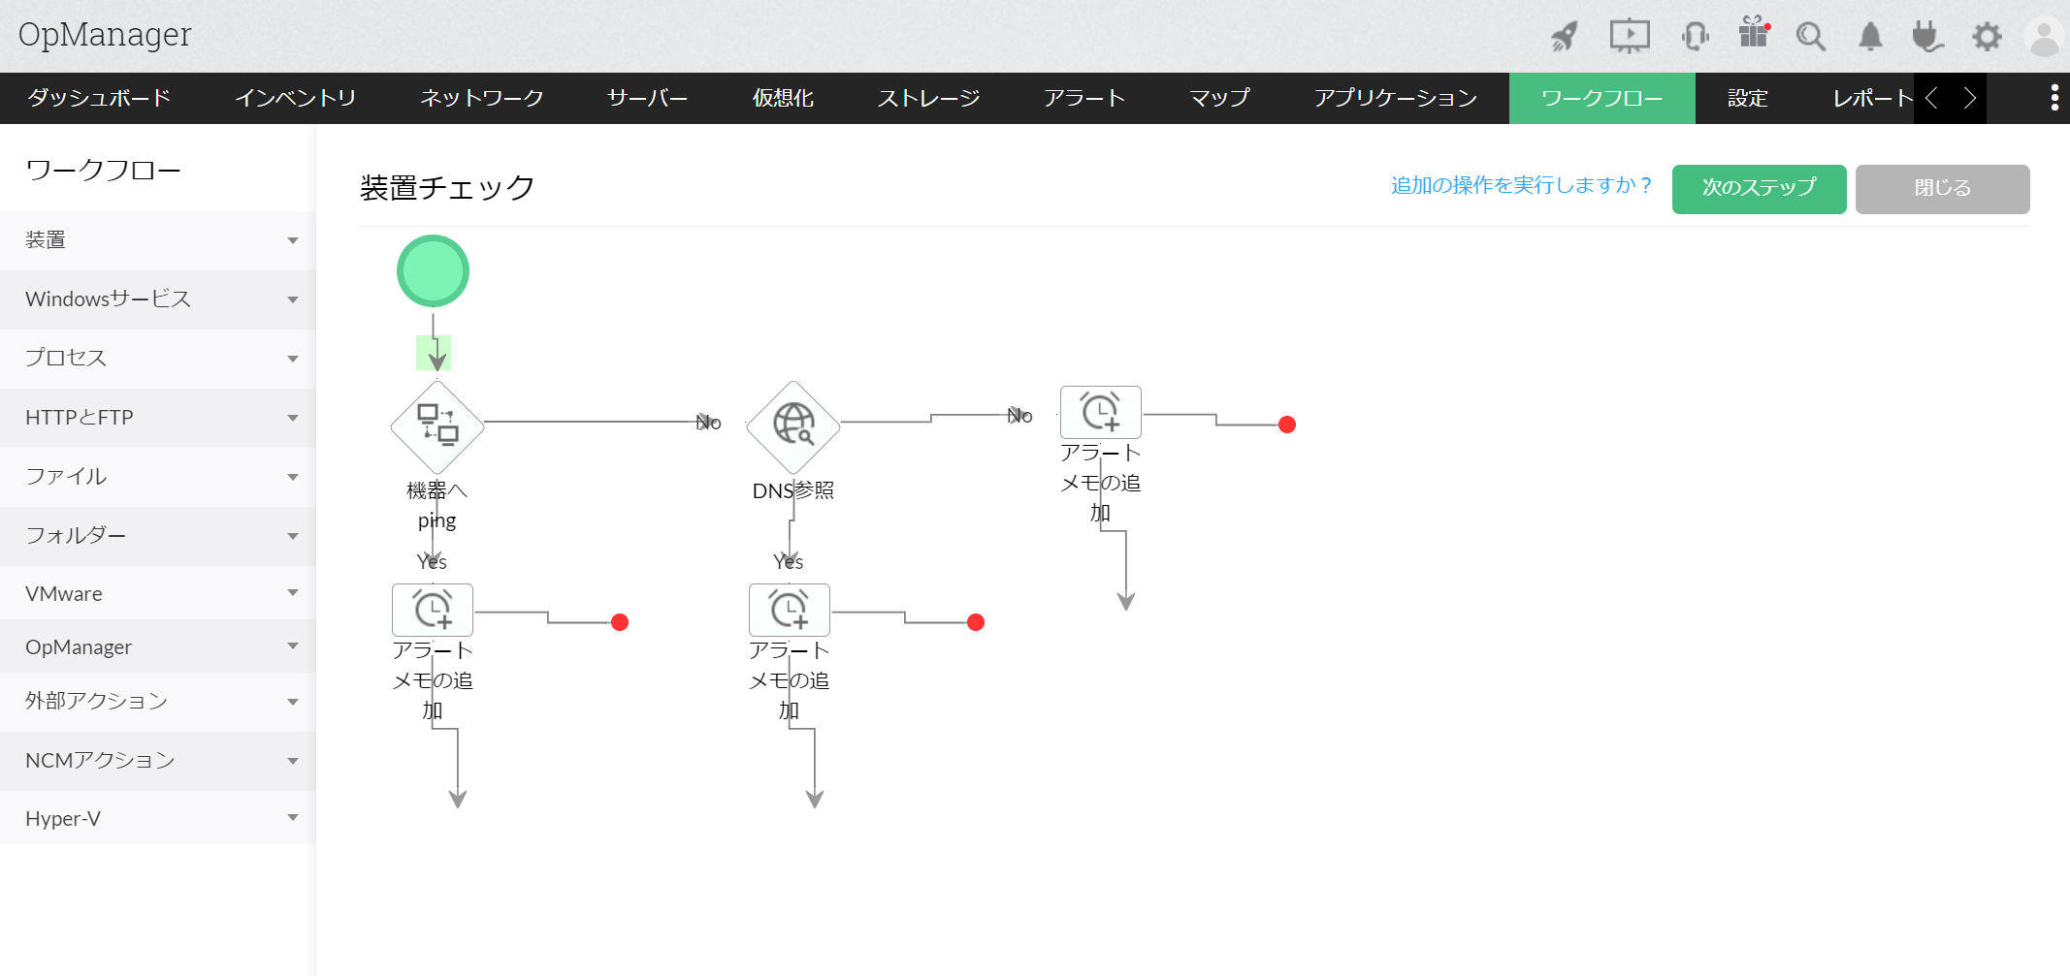Select the alert memo node after DNS No
Screen dimensions: 2070x976
pos(1101,412)
